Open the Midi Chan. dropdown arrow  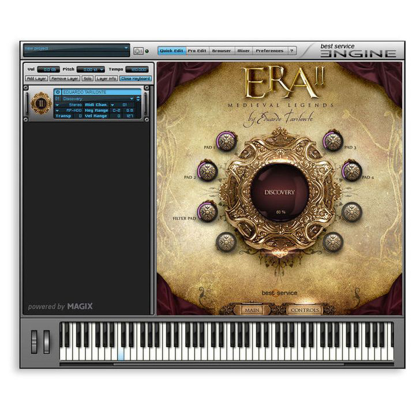(x=113, y=105)
